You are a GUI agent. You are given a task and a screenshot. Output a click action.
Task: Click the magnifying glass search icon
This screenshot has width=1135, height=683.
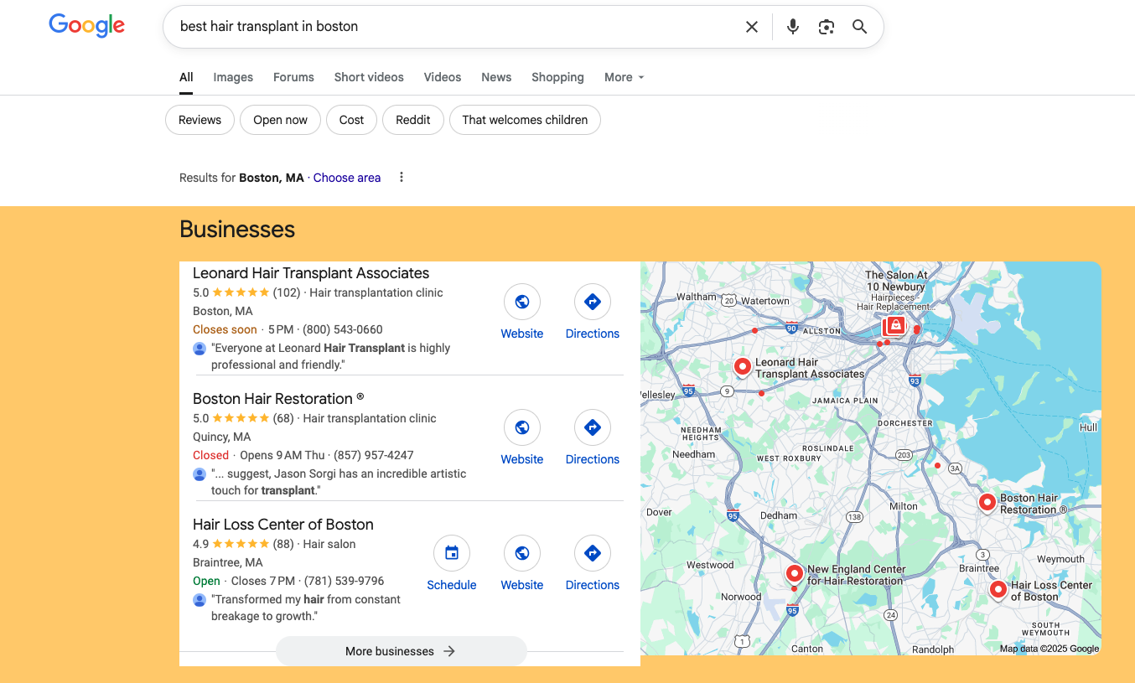click(859, 27)
